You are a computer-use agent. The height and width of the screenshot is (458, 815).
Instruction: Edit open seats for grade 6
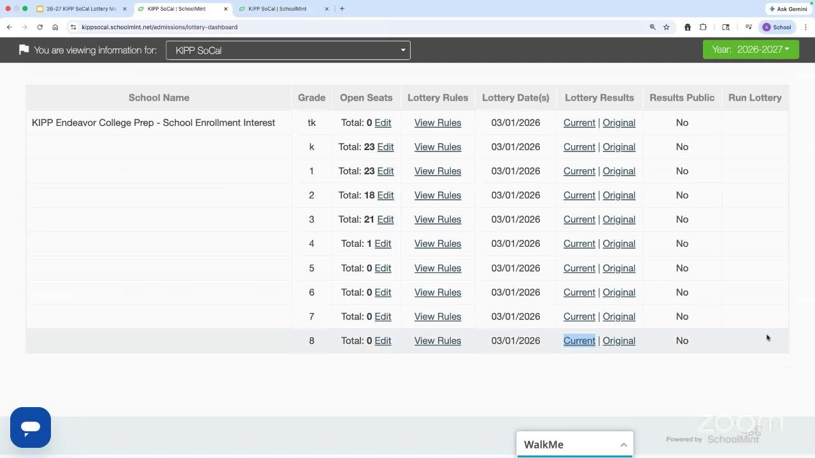tap(383, 293)
